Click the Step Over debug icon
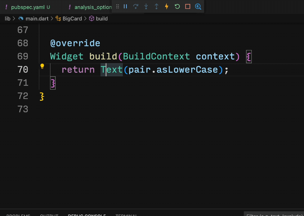Viewport: 304px width, 216px height. [136, 6]
